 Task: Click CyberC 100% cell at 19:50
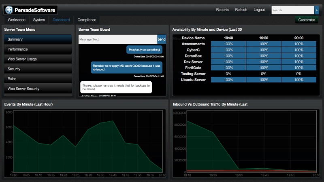click(x=264, y=50)
